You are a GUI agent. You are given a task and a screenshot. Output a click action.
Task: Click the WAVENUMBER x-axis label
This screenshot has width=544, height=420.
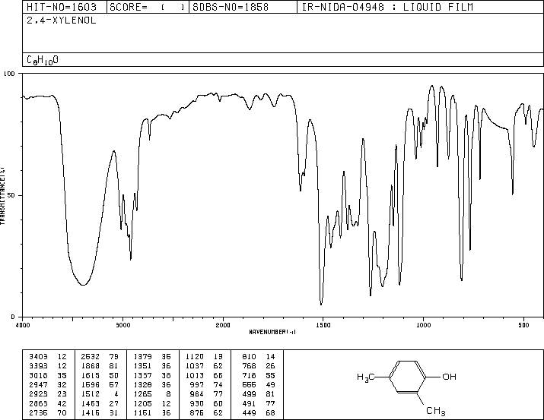272,332
